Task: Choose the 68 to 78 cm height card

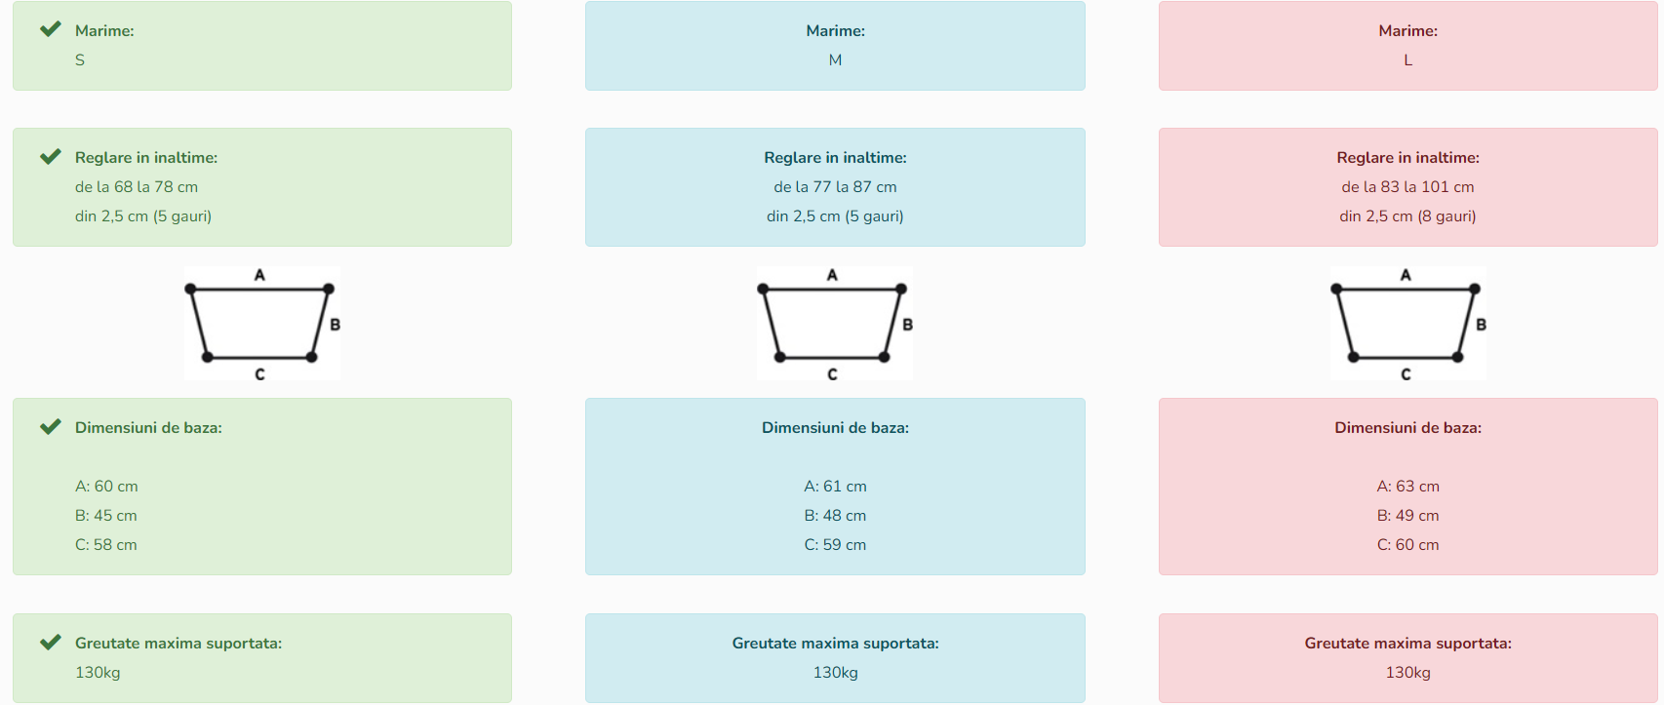Action: (x=262, y=187)
